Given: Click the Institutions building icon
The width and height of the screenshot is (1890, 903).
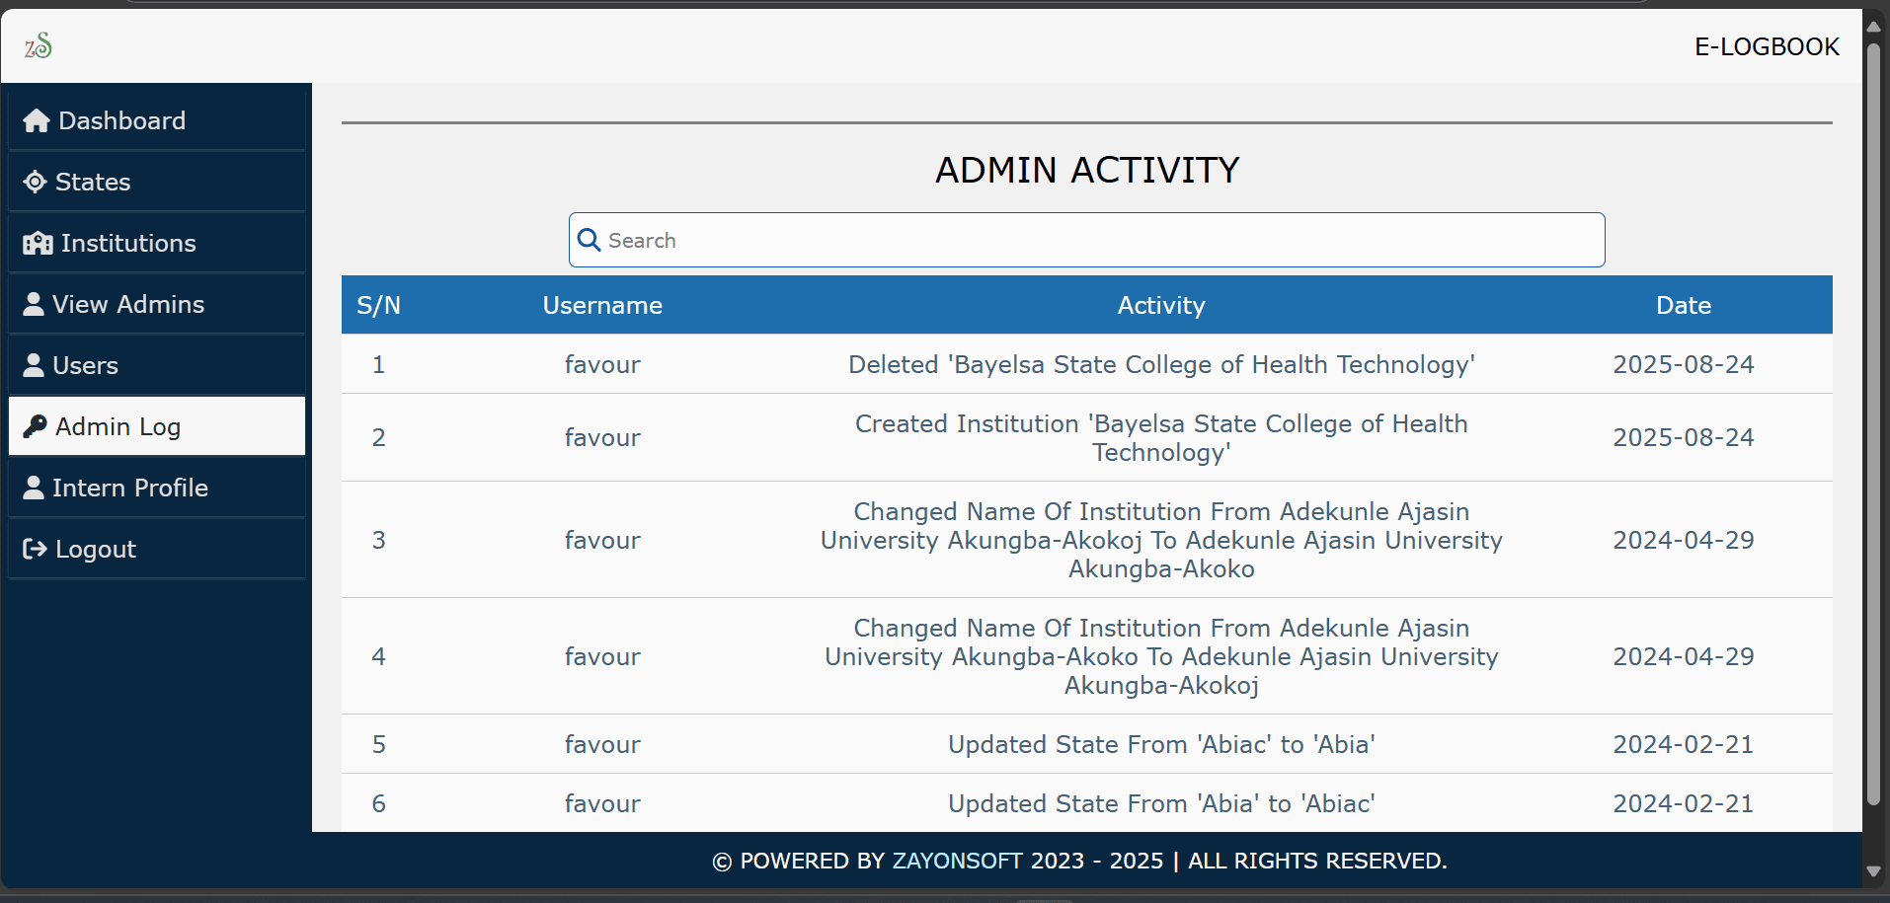Looking at the screenshot, I should point(38,243).
